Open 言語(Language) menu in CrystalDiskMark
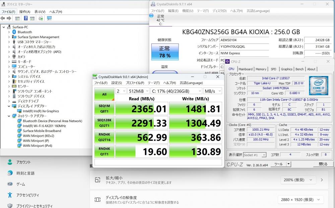335x208 pixels. click(x=191, y=83)
